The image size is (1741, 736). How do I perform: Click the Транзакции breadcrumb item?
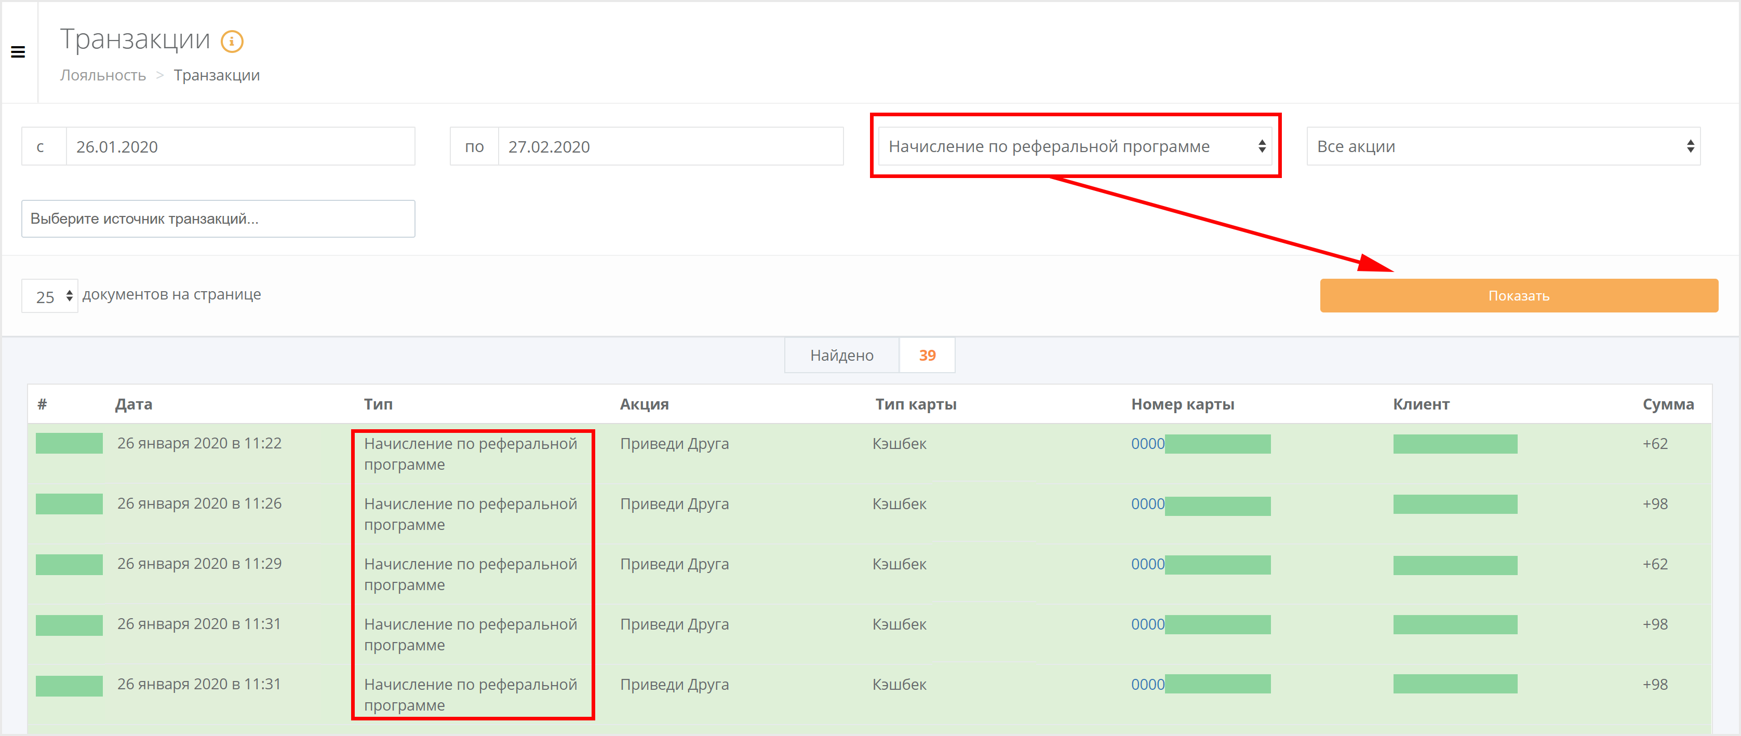coord(216,75)
